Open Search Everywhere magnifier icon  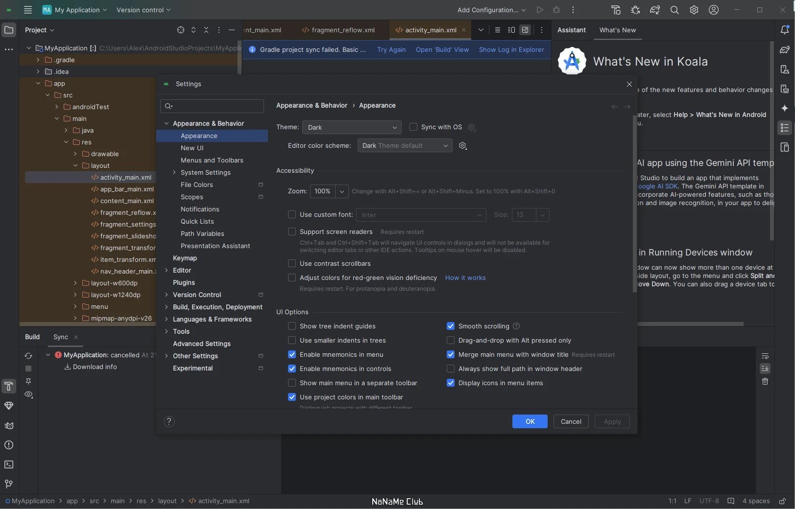675,10
